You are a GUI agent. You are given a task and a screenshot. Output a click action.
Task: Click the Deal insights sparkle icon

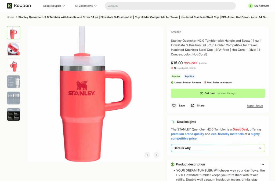(173, 122)
